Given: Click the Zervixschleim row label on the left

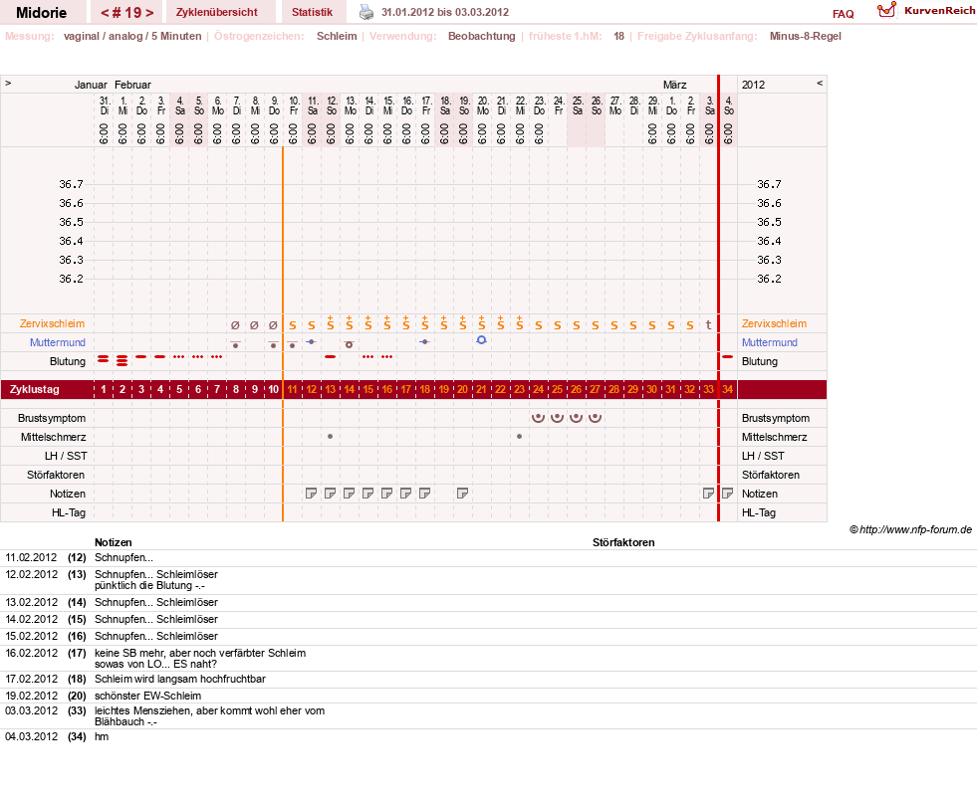Looking at the screenshot, I should (x=53, y=323).
